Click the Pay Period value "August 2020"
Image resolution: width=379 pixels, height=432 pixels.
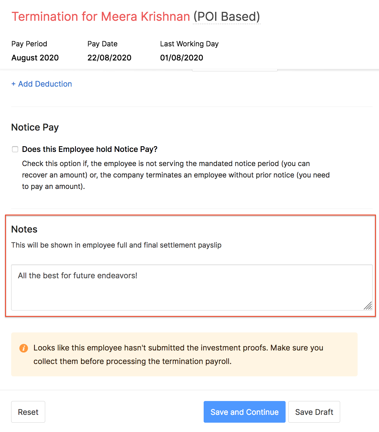coord(35,58)
